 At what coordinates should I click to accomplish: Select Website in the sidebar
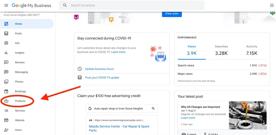tap(27, 120)
